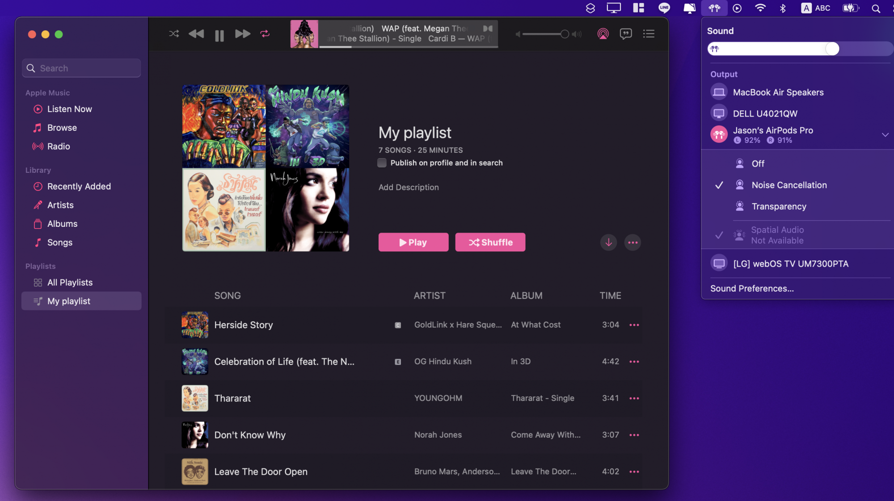The image size is (894, 501).
Task: Select Transparency mode for AirPods
Action: [779, 206]
